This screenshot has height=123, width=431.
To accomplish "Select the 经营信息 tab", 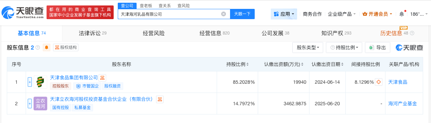I will tap(214, 33).
